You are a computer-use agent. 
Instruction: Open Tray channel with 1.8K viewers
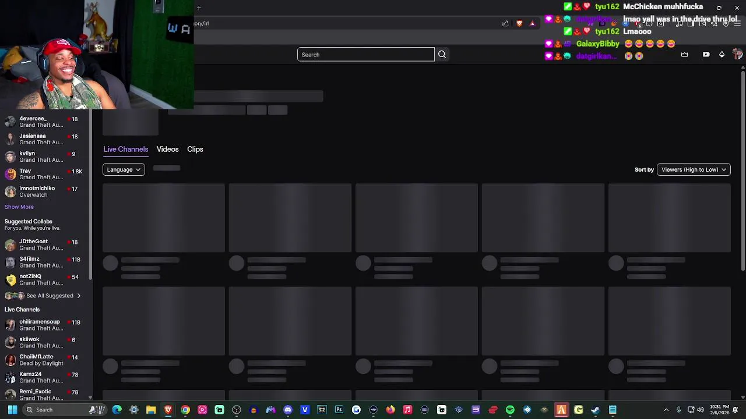(44, 174)
